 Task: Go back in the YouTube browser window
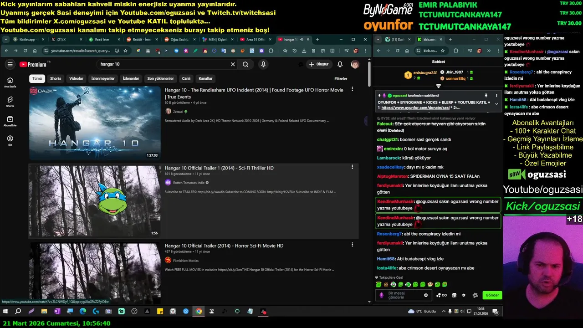6,51
